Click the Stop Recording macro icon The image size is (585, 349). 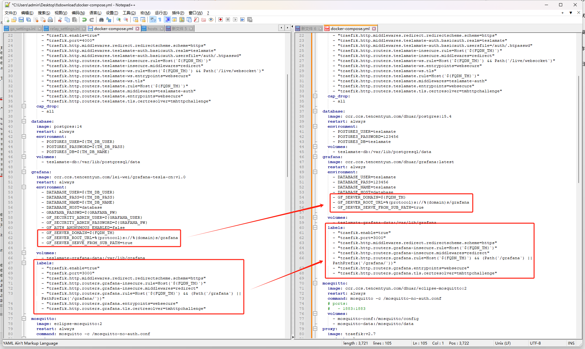point(228,20)
